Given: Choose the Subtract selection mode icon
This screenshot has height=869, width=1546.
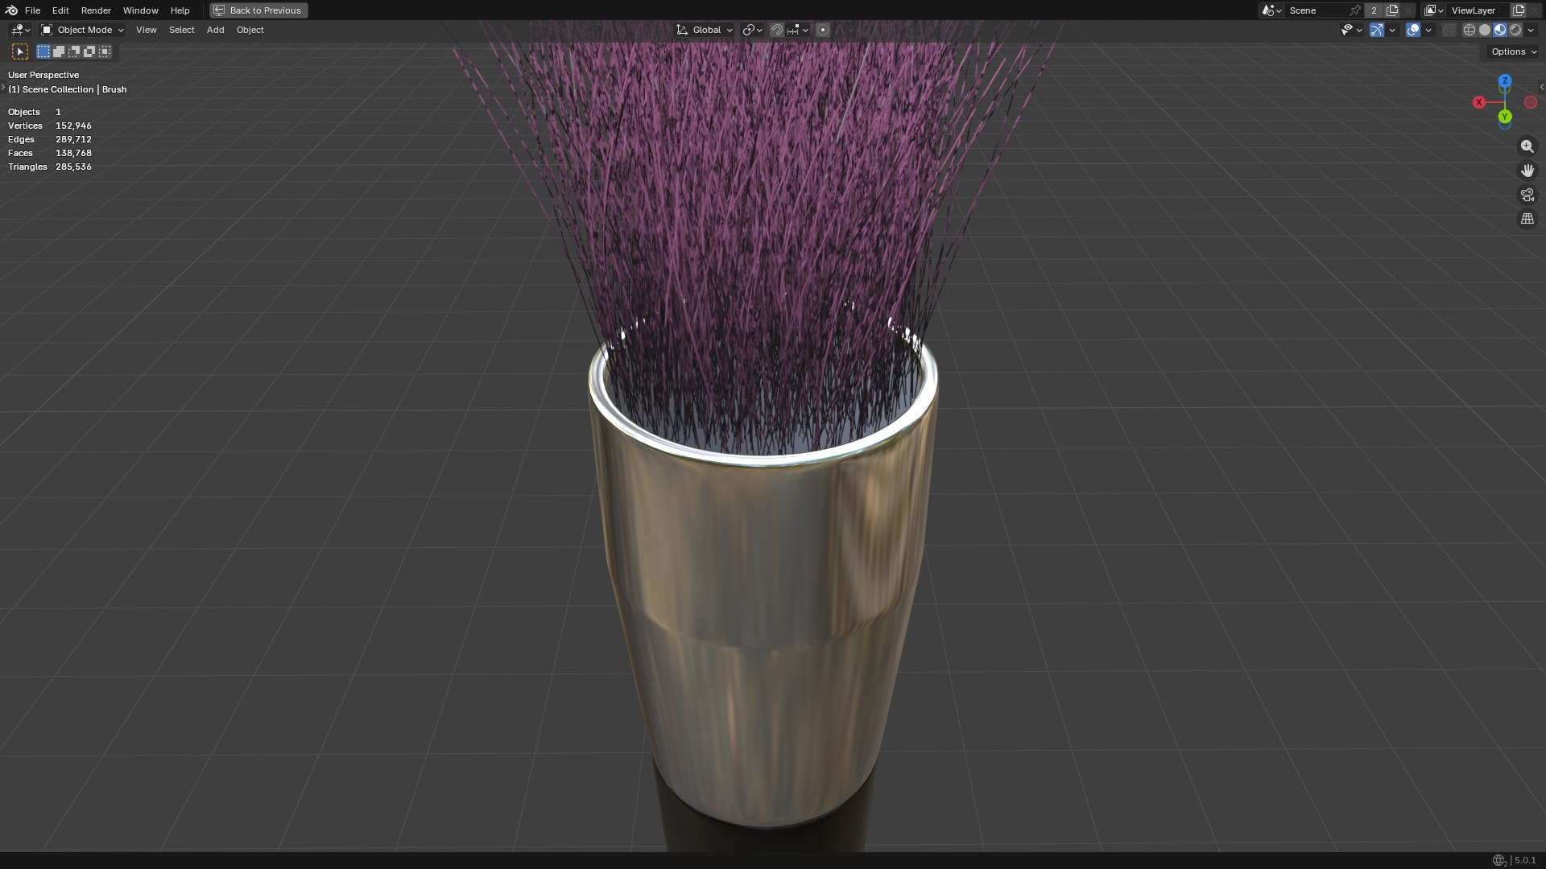Looking at the screenshot, I should [74, 51].
